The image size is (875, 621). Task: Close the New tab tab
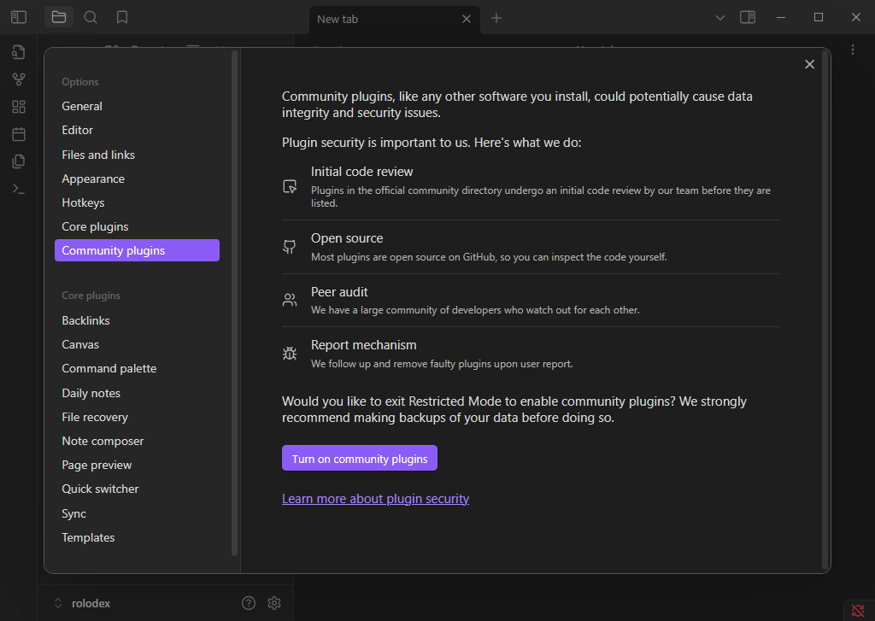point(467,19)
